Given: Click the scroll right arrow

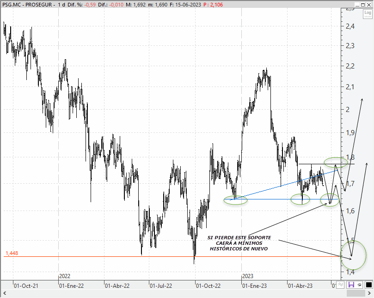Looking at the screenshot, I should click(369, 293).
